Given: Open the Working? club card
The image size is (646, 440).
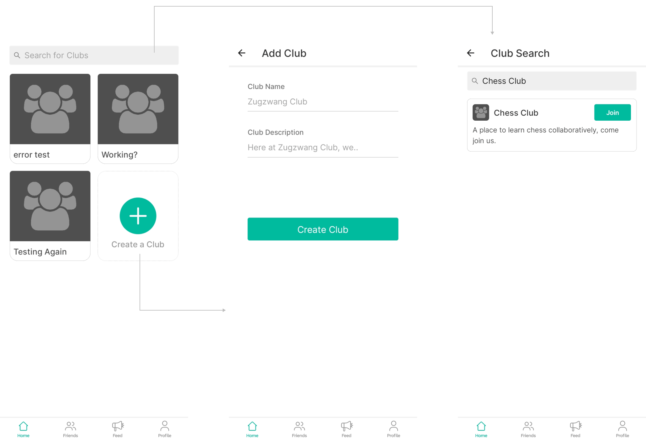Looking at the screenshot, I should (137, 118).
